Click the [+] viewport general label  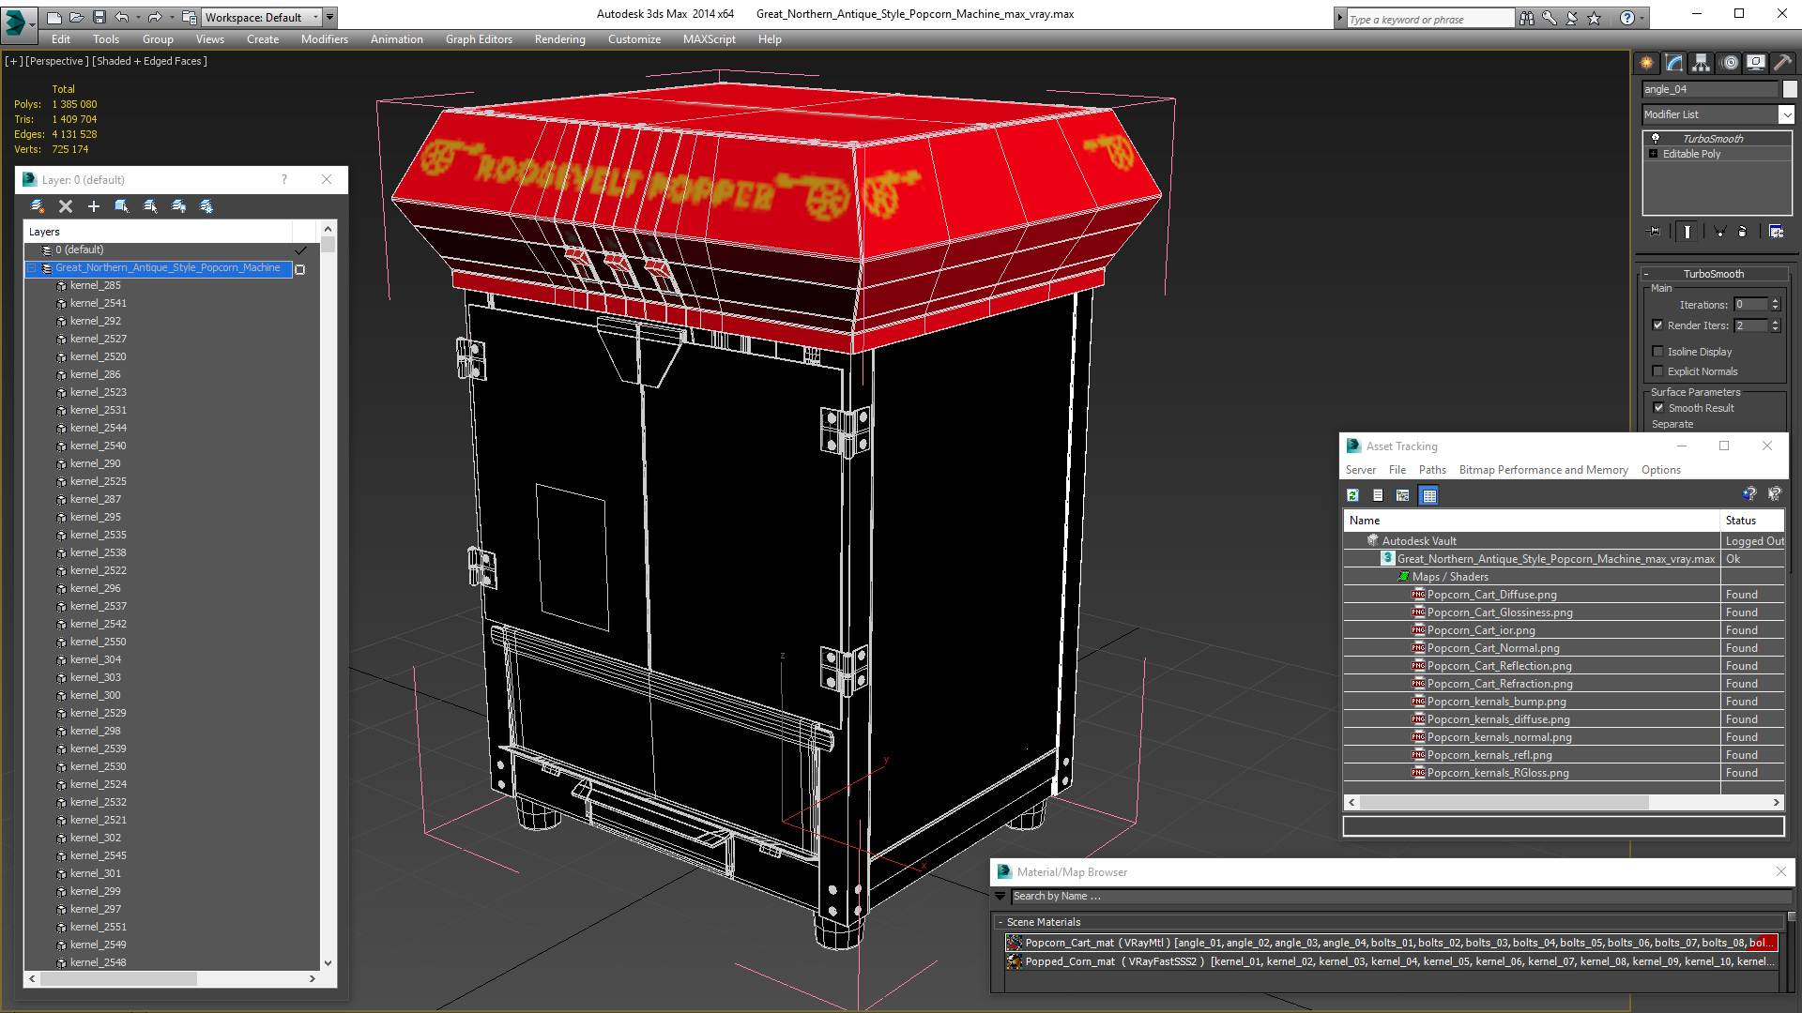coord(14,61)
